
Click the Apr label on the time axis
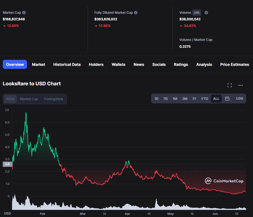point(127,214)
